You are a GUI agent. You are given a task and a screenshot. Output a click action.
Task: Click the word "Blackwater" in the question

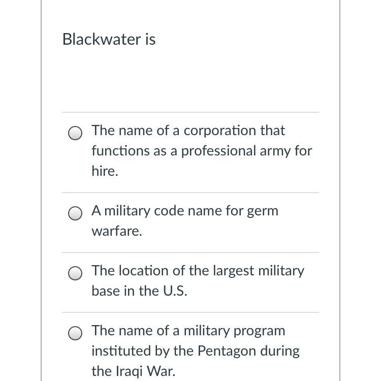click(x=100, y=39)
